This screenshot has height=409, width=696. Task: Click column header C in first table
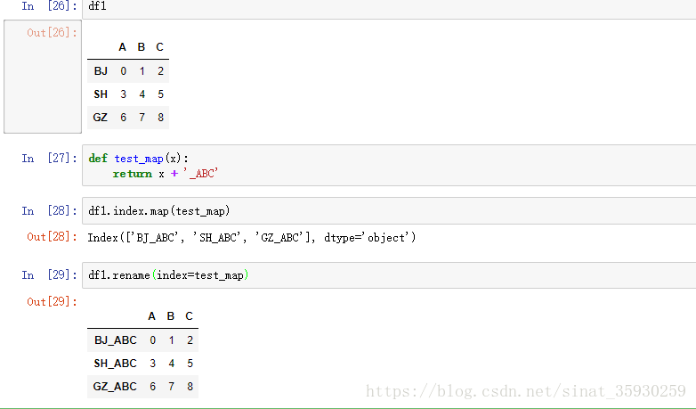click(x=159, y=47)
